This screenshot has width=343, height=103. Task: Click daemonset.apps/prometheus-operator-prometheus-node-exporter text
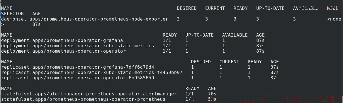[85, 19]
